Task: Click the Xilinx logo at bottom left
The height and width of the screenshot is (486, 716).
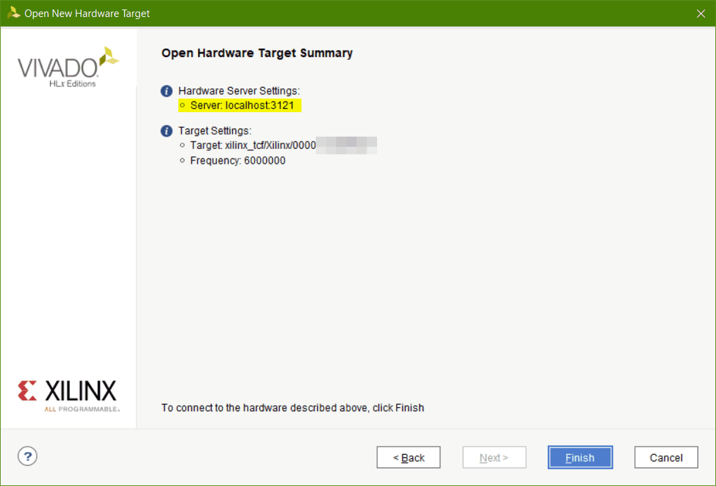Action: coord(68,395)
